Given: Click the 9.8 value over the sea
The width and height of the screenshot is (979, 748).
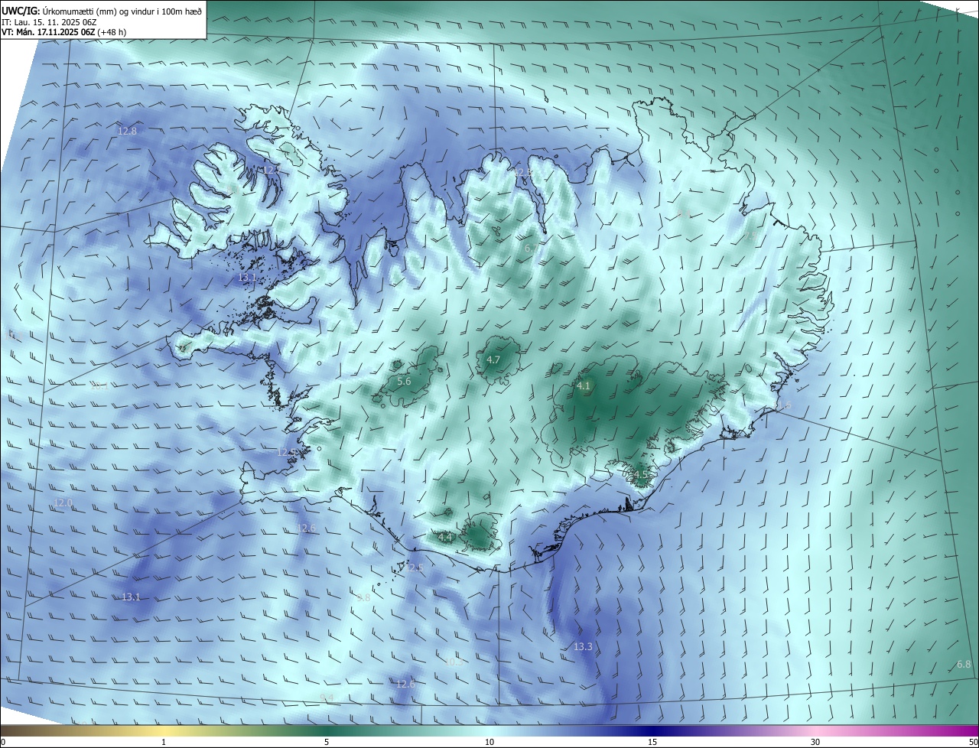Looking at the screenshot, I should [363, 597].
